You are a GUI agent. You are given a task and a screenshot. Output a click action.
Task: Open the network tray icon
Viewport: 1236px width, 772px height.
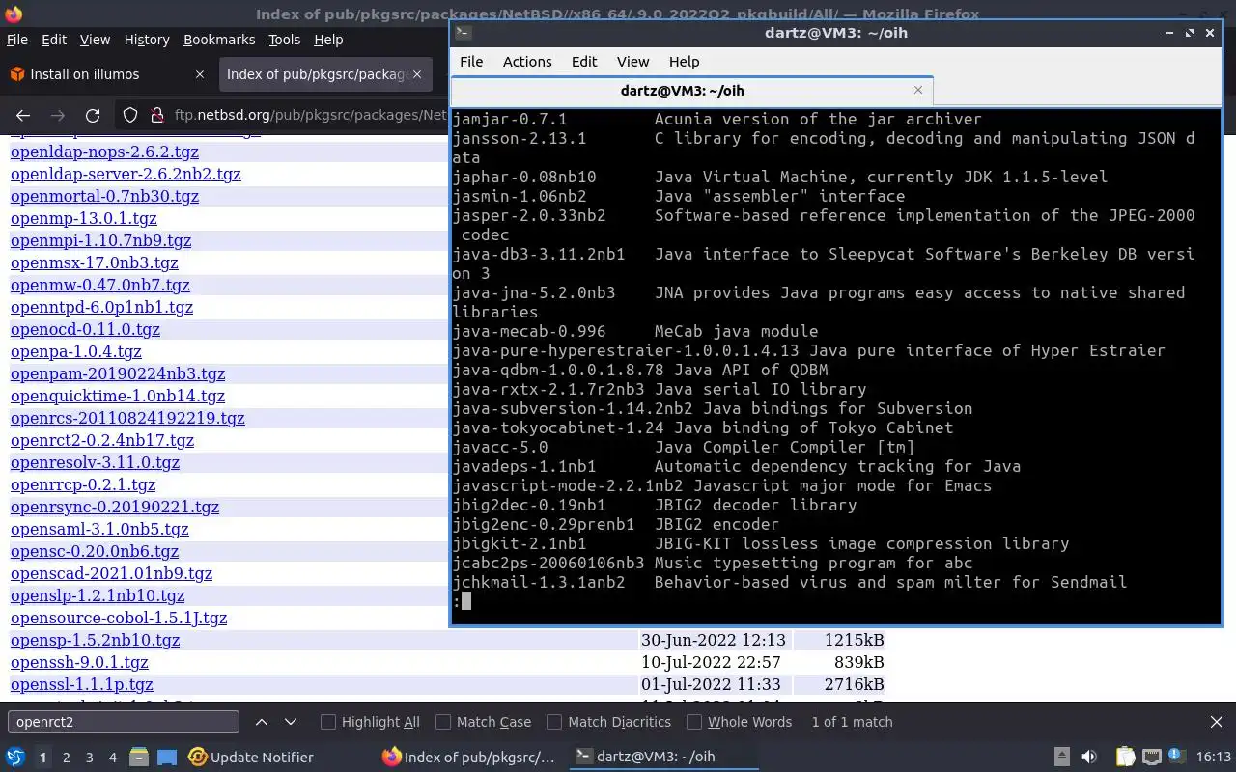click(1151, 757)
